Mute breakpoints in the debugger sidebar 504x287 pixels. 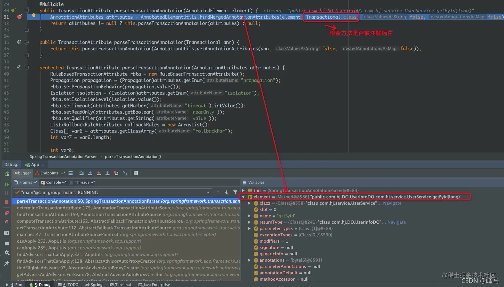tap(7, 222)
